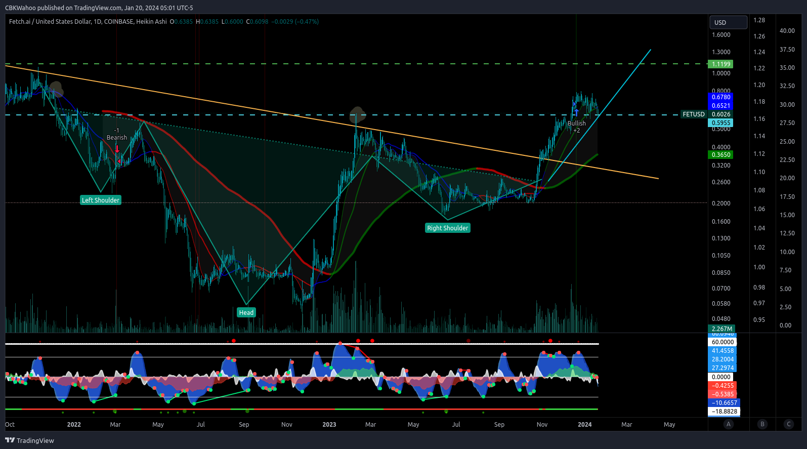Click the -0.0029 (-0.47%) change value
This screenshot has height=449, width=807.
tap(295, 22)
